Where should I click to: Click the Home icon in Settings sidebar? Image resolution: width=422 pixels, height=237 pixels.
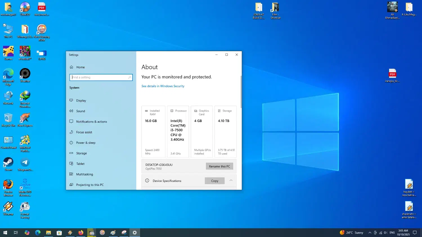(x=71, y=67)
